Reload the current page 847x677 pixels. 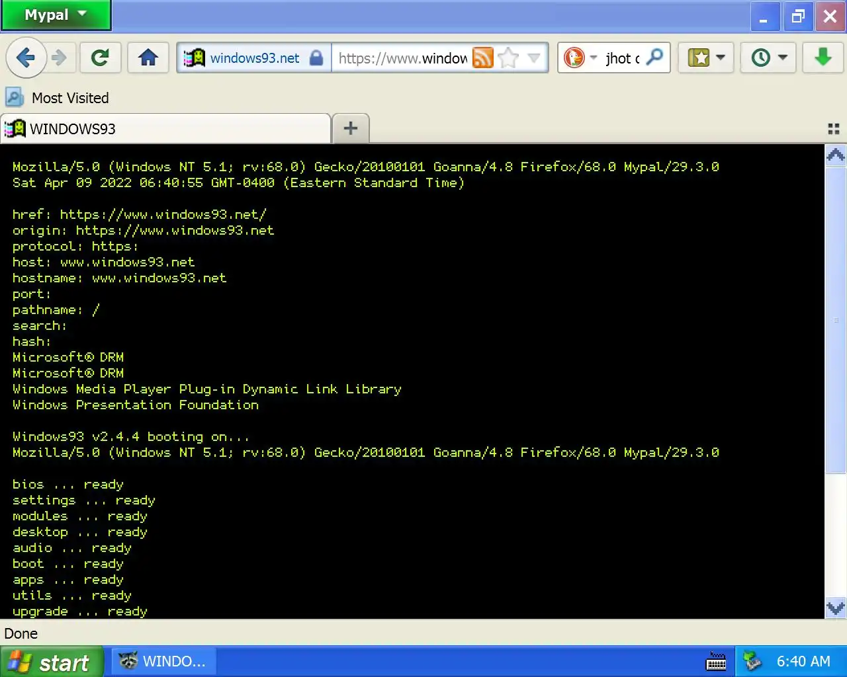point(100,58)
